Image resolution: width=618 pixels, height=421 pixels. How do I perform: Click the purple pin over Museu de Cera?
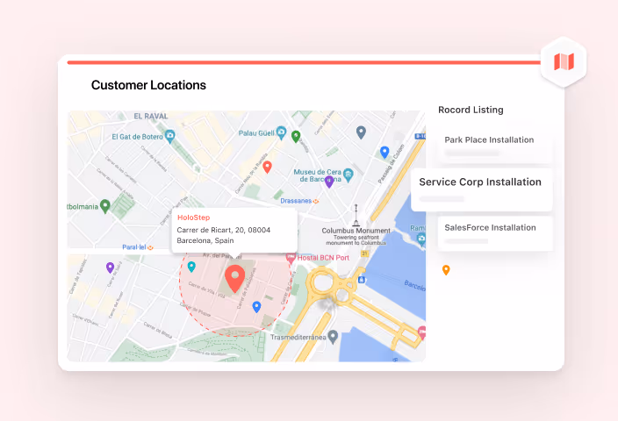[x=329, y=182]
